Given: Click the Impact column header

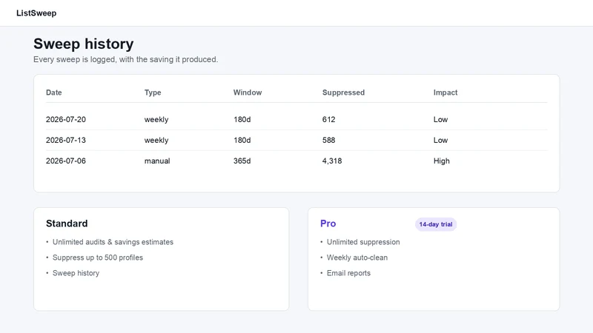Looking at the screenshot, I should click(x=445, y=92).
